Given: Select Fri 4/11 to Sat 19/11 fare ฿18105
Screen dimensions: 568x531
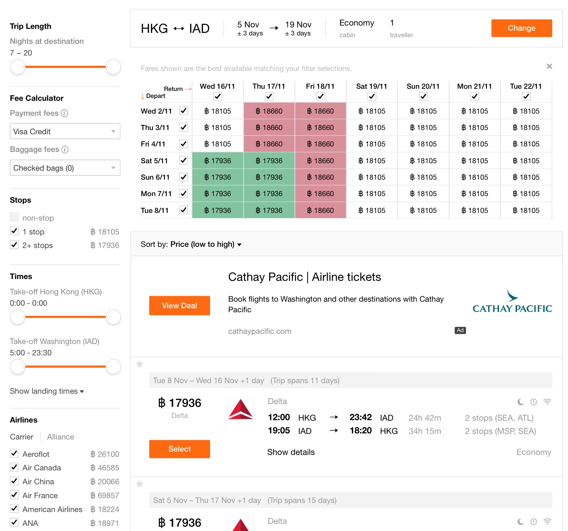Looking at the screenshot, I should coord(372,144).
